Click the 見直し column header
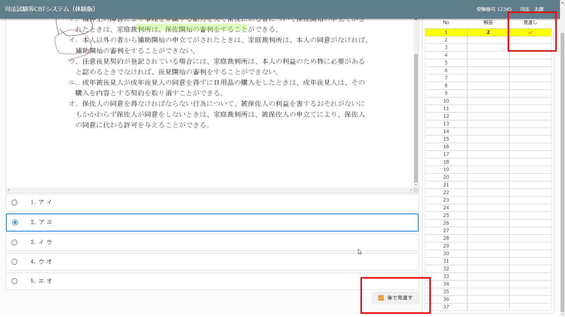Image resolution: width=565 pixels, height=317 pixels. 530,23
